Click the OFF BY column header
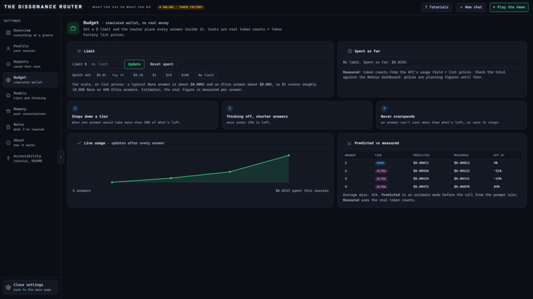533x299 pixels. pyautogui.click(x=499, y=155)
